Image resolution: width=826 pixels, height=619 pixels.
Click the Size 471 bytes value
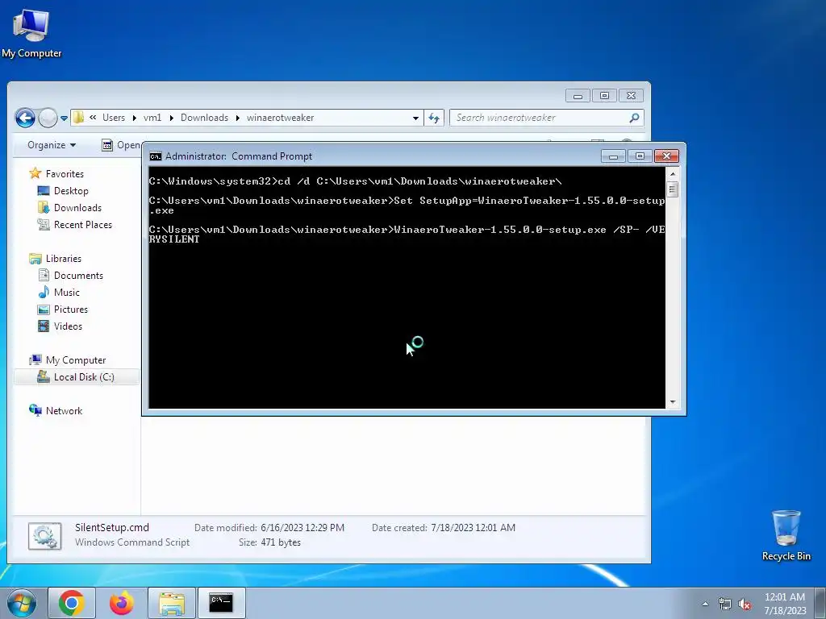281,542
